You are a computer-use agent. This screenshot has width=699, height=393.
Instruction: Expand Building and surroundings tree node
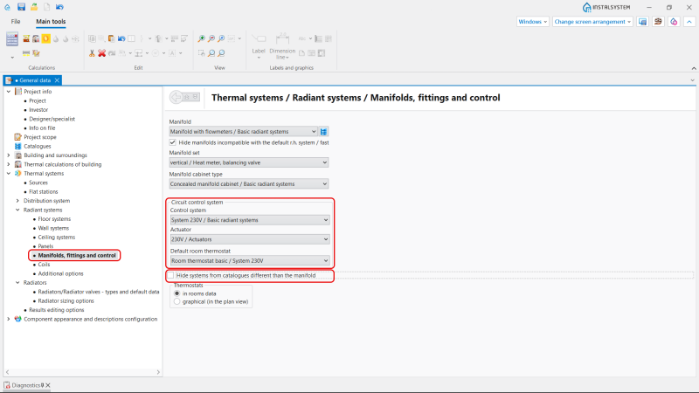coord(9,155)
